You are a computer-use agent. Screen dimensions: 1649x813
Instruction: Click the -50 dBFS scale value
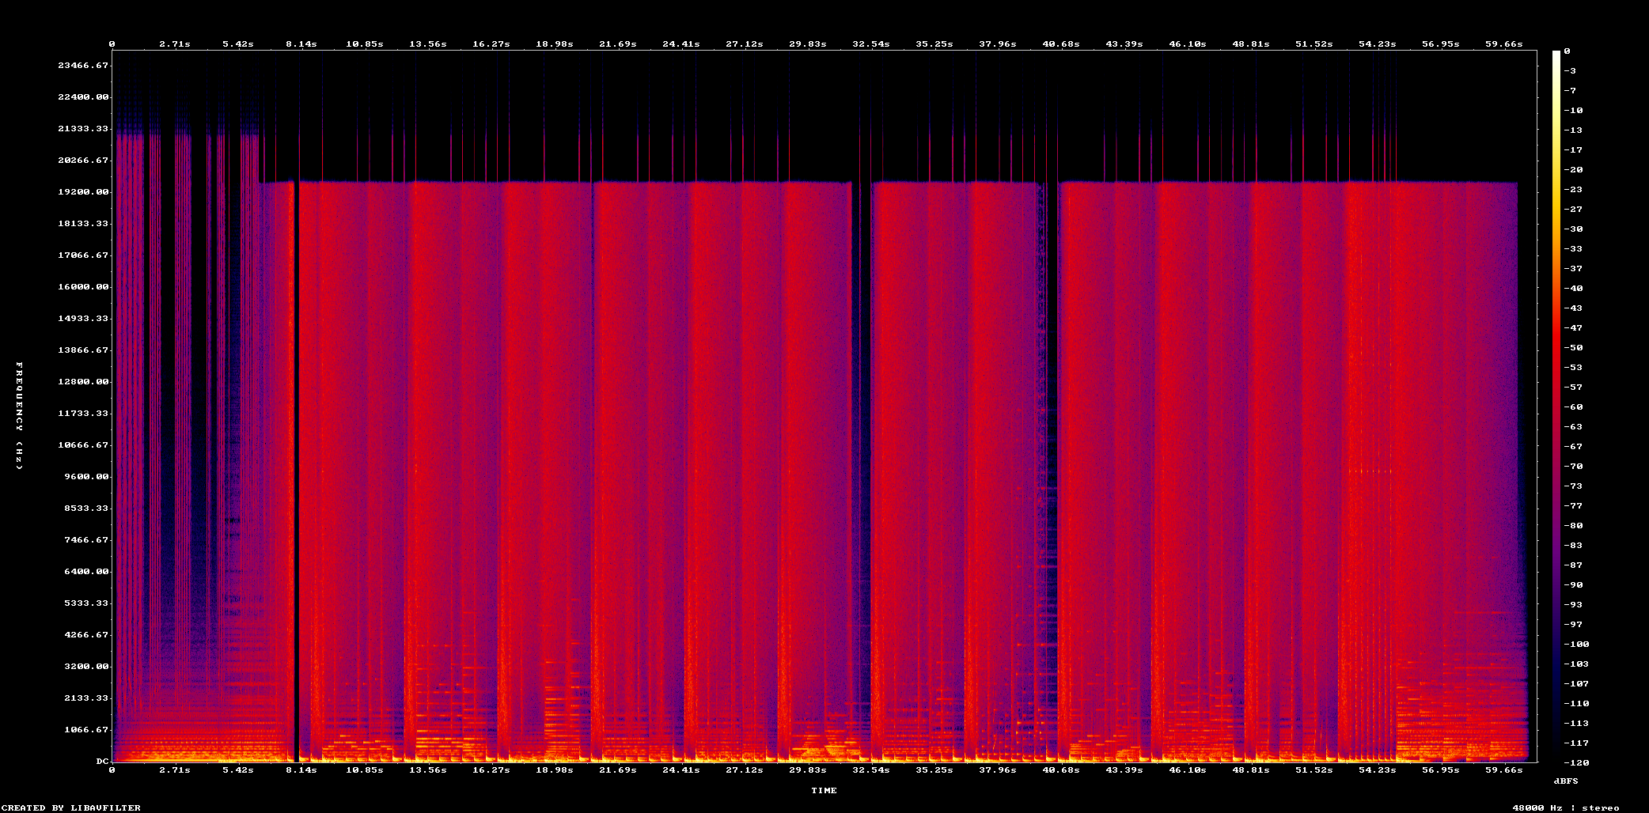point(1573,348)
